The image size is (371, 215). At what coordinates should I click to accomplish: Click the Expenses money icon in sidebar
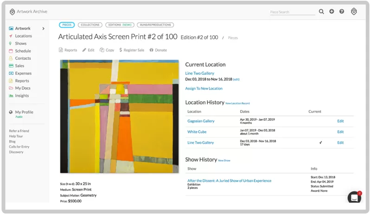(11, 73)
